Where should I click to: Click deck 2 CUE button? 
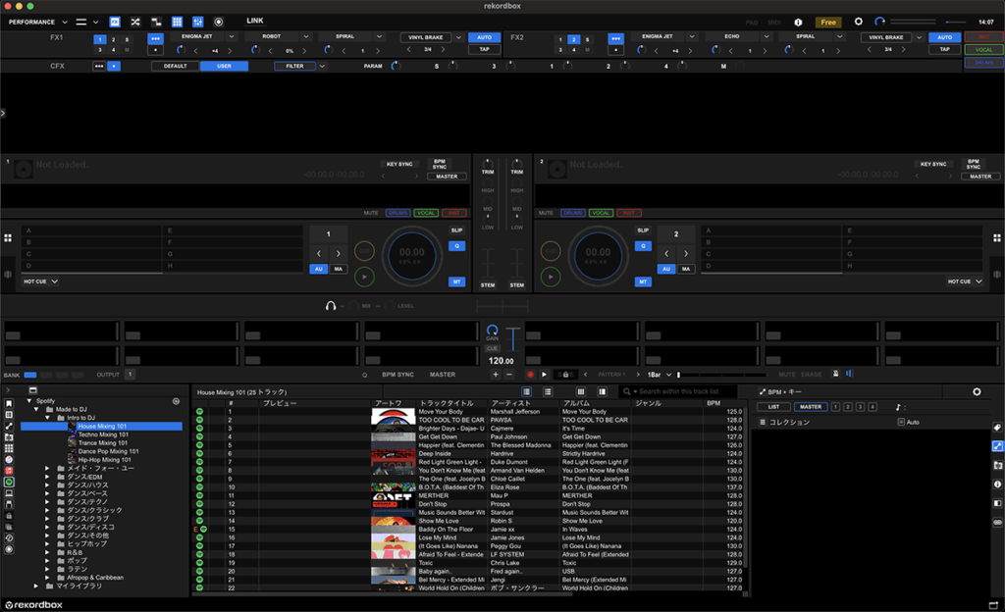point(551,251)
